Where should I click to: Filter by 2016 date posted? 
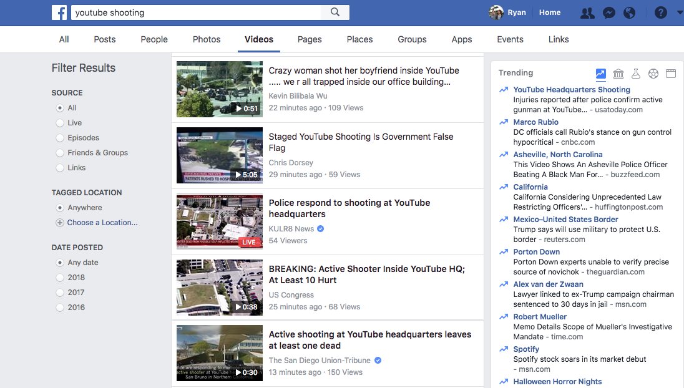[x=60, y=308]
